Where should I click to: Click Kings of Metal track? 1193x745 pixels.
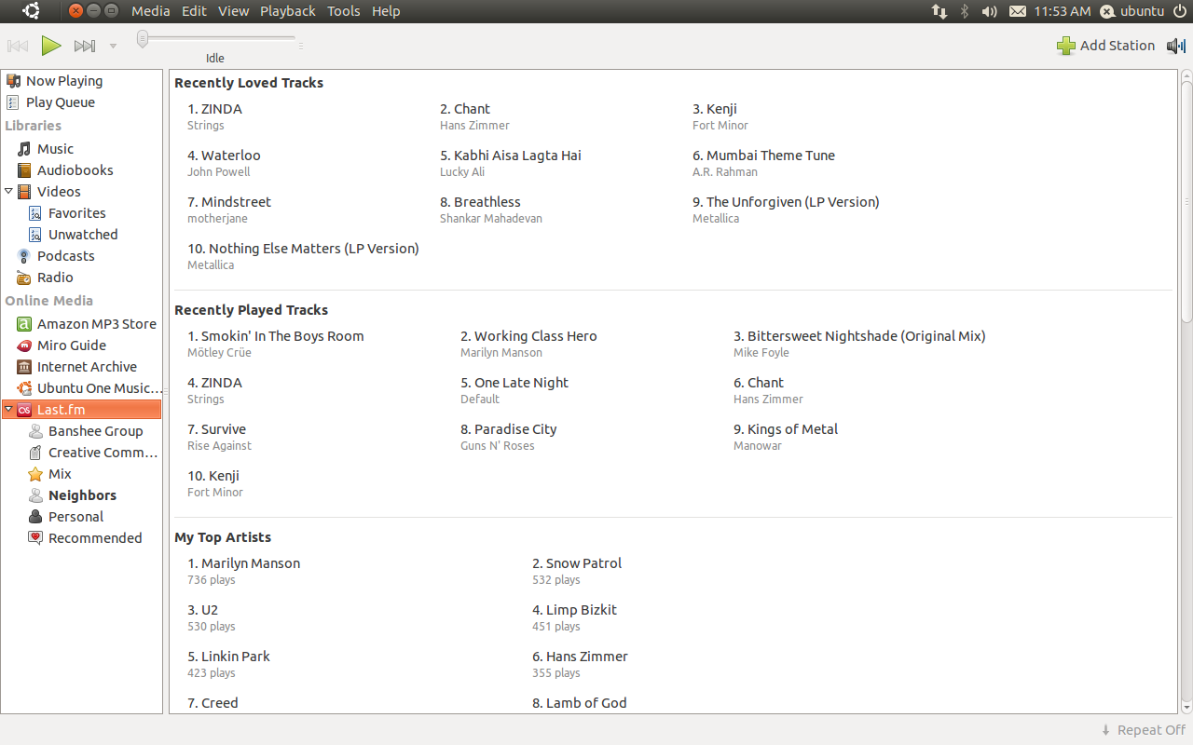786,429
